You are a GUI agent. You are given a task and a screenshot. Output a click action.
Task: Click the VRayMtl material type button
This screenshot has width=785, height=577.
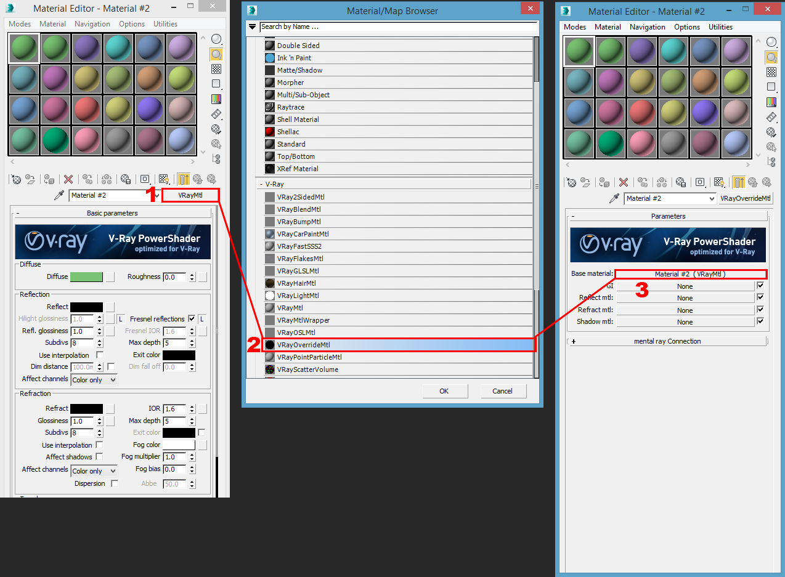(x=190, y=195)
